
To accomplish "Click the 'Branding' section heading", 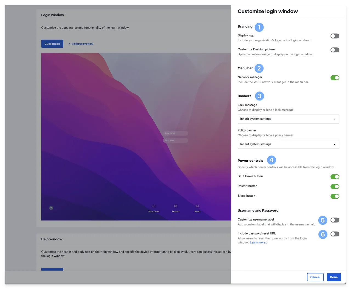I will click(245, 27).
